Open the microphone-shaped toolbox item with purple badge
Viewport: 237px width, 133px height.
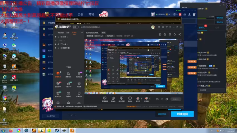[79, 74]
